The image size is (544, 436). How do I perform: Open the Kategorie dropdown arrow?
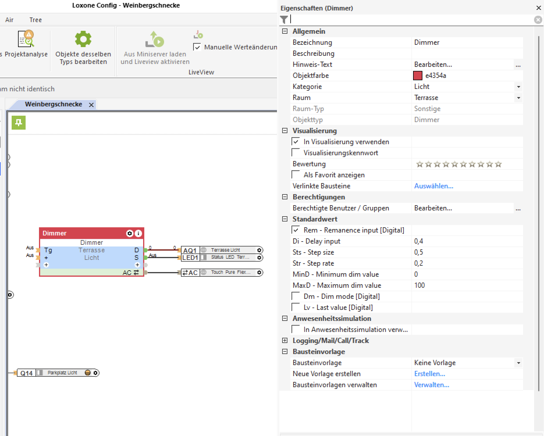518,87
